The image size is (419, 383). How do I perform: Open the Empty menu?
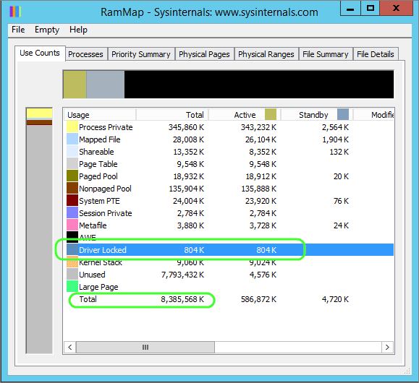pyautogui.click(x=47, y=30)
